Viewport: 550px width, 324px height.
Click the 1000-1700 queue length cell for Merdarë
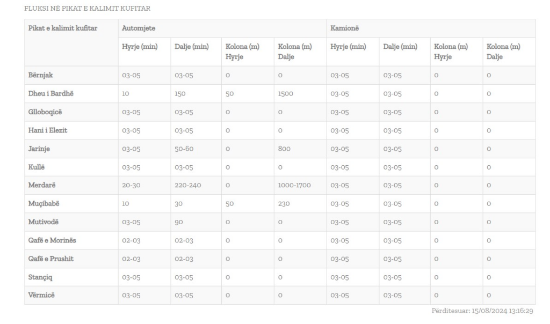(294, 185)
